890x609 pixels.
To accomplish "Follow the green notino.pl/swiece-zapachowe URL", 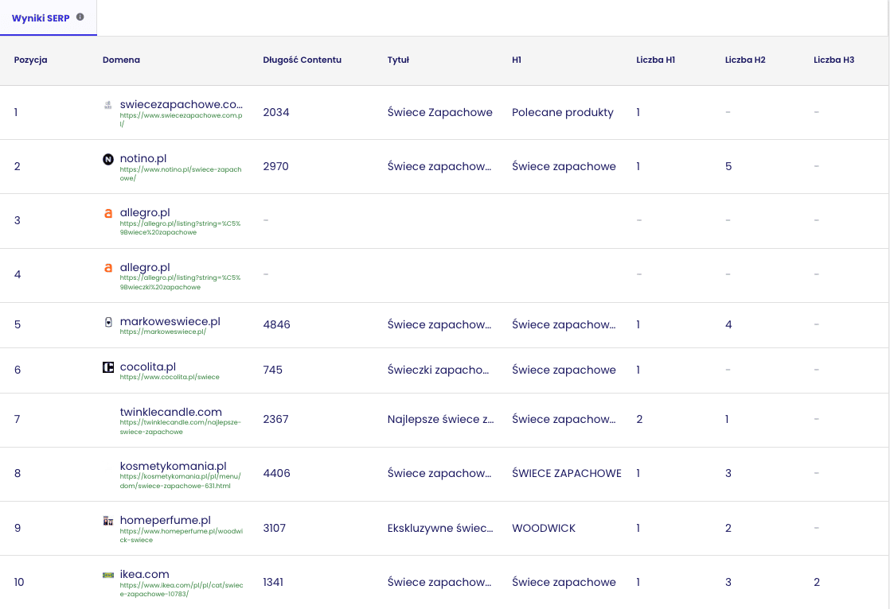I will (x=181, y=173).
